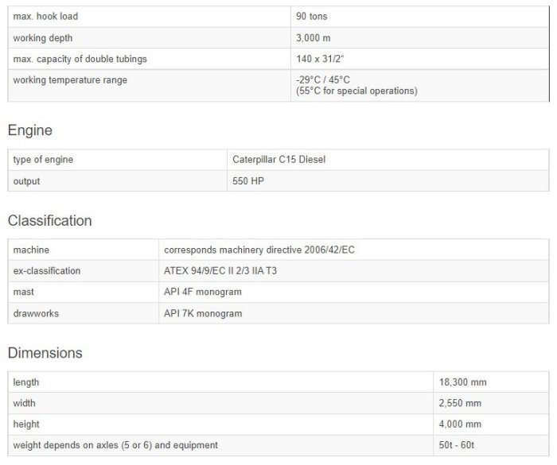Select the working depth row label
This screenshot has height=465, width=557.
[x=42, y=37]
